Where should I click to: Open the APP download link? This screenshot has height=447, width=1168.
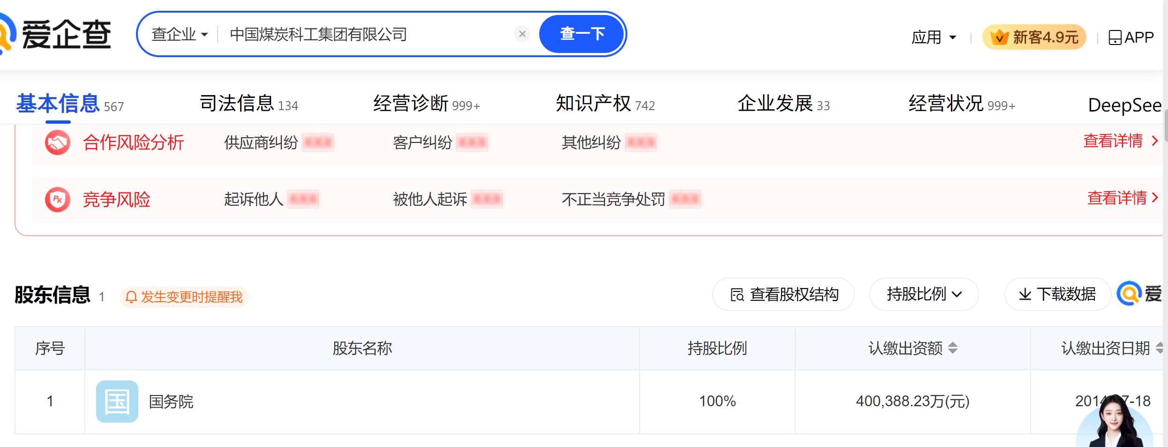(1131, 37)
